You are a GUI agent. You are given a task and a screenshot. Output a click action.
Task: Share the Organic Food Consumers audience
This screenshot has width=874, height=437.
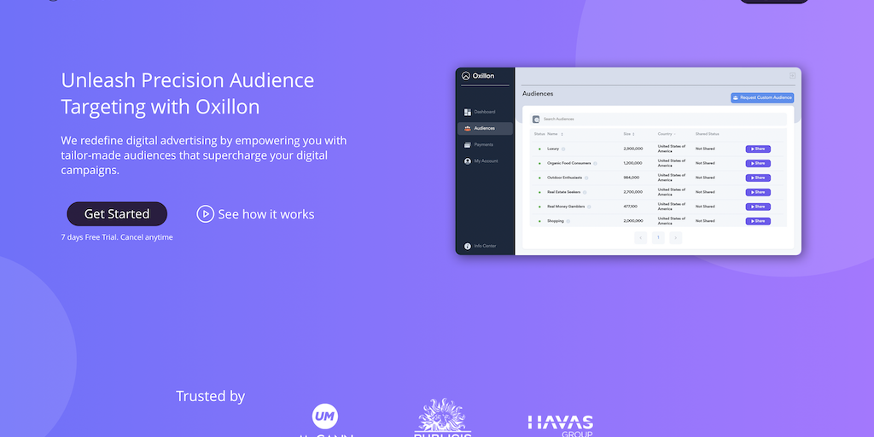[x=758, y=163]
